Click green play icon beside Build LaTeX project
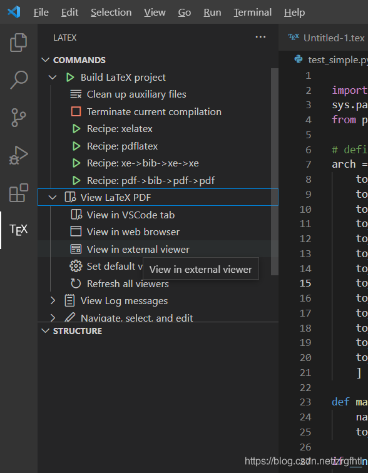This screenshot has height=473, width=368. [70, 77]
